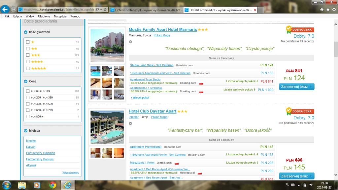Launch Google Chrome from taskbar

(x=52, y=185)
